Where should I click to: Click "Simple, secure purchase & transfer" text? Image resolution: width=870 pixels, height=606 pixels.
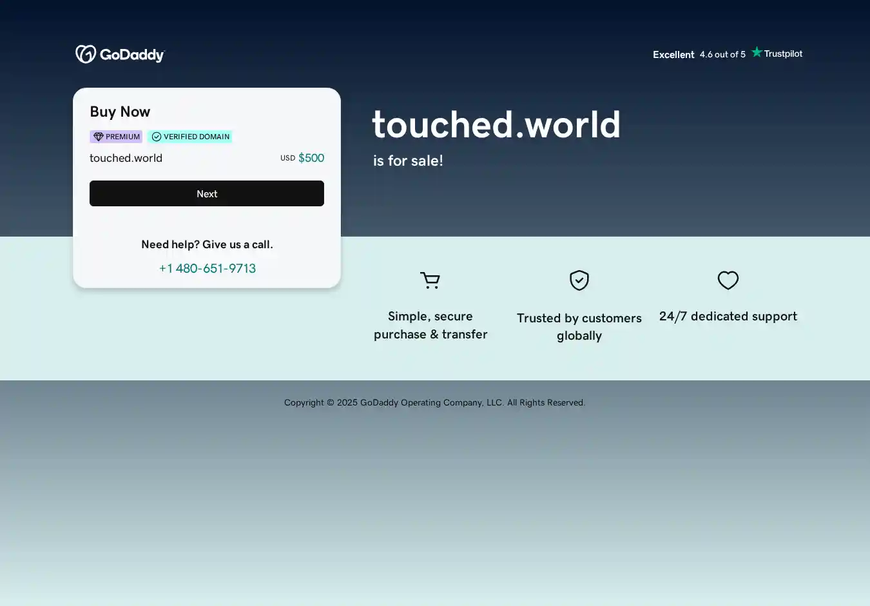[430, 326]
